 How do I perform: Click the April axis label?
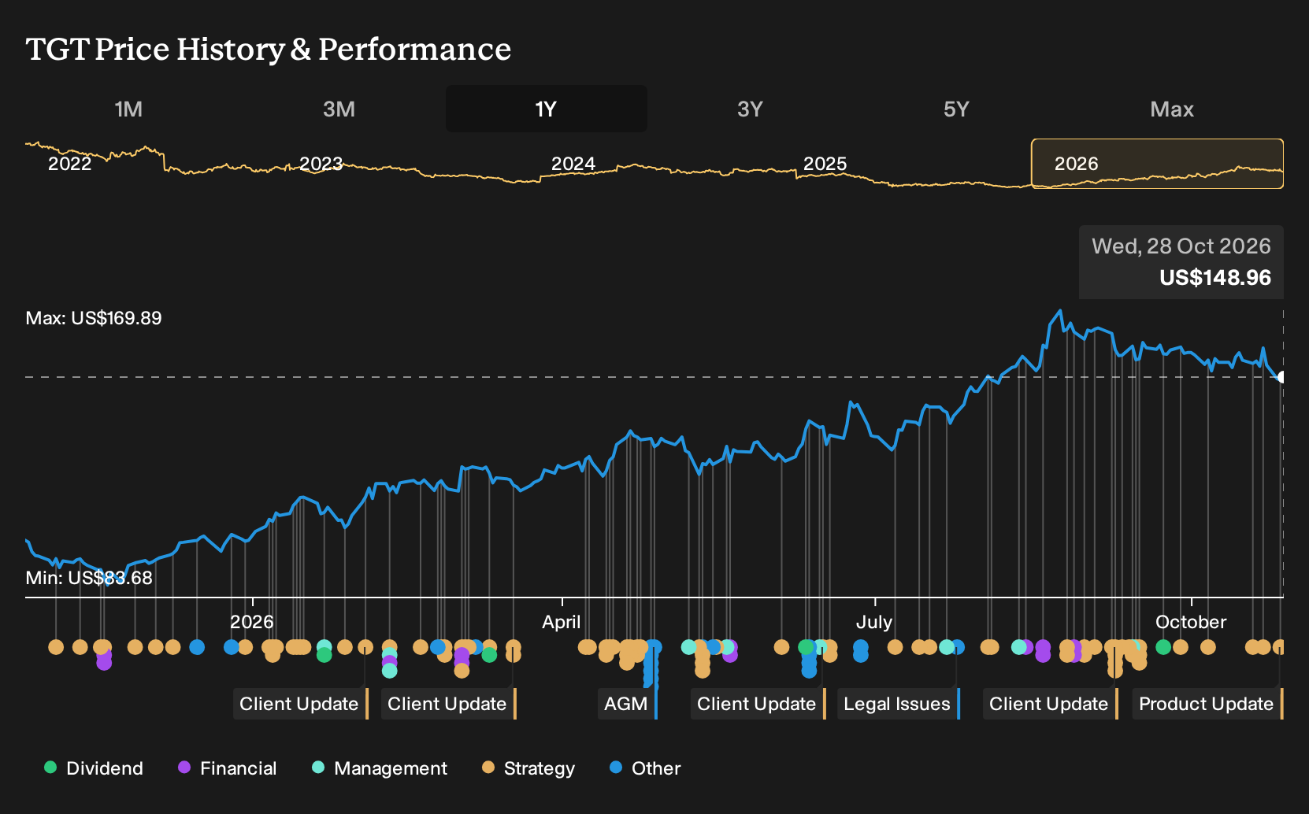click(562, 622)
